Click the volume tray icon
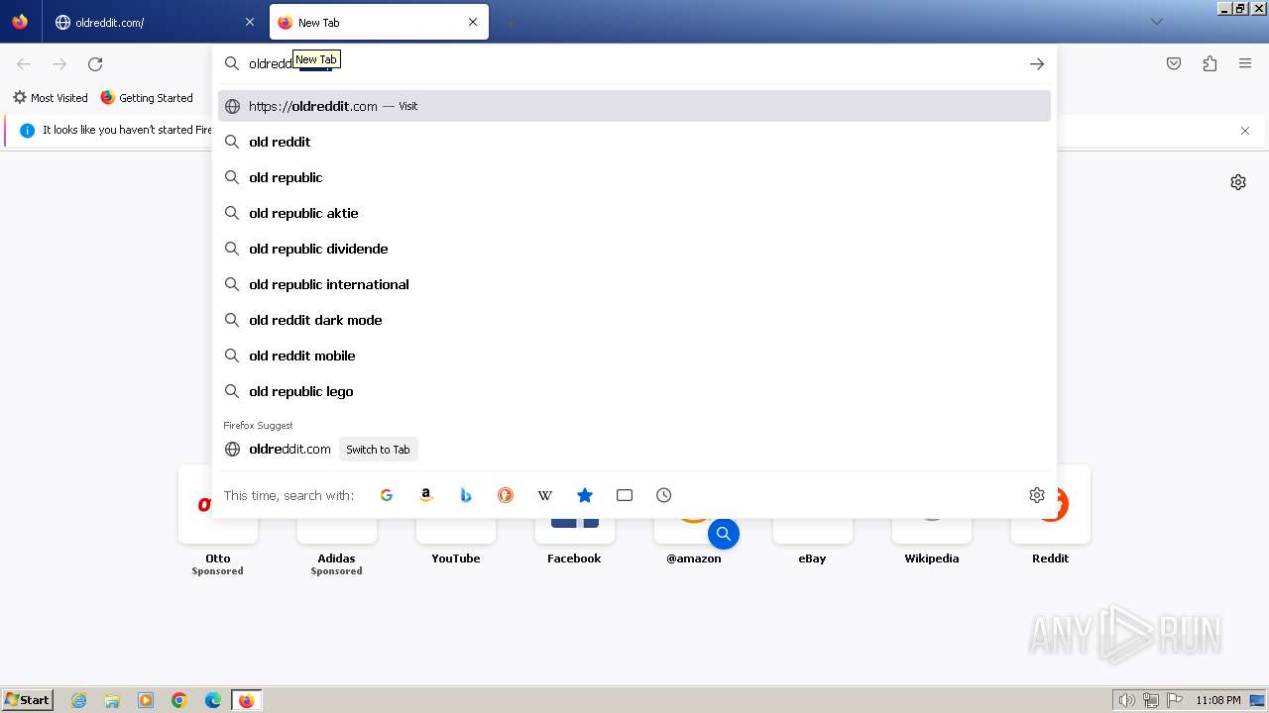1269x713 pixels. pyautogui.click(x=1126, y=700)
